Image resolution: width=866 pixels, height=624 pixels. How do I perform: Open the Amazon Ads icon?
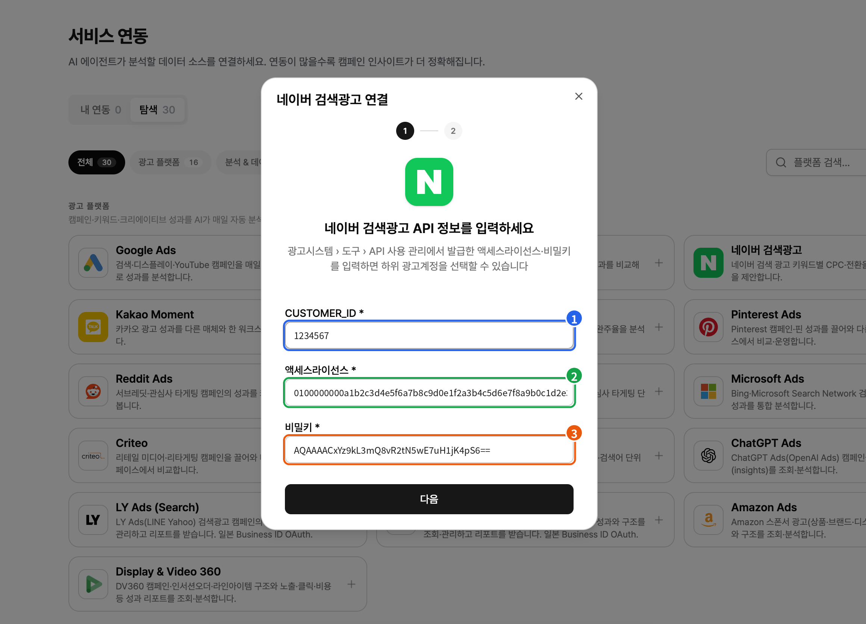(x=708, y=520)
